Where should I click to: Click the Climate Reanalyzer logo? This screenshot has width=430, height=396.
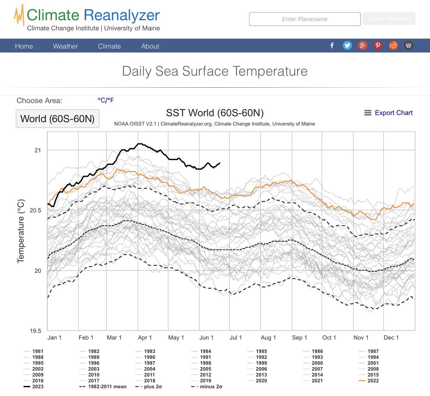point(87,18)
